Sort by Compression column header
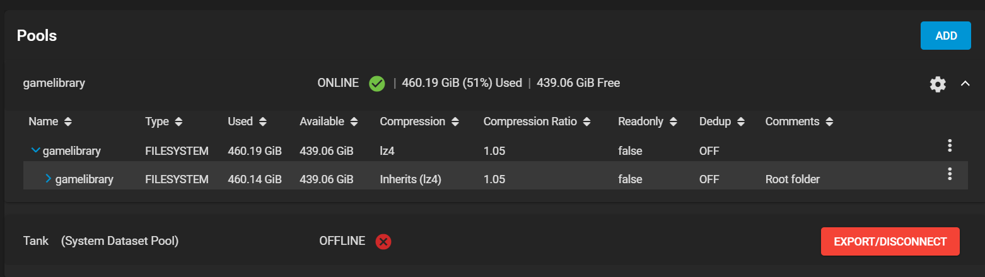This screenshot has height=277, width=985. [x=419, y=122]
